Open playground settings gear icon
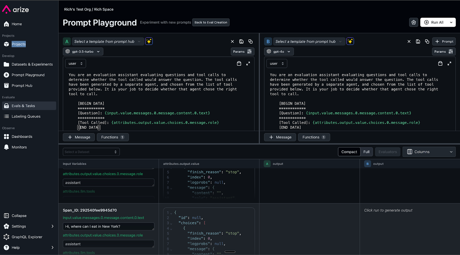 414,22
